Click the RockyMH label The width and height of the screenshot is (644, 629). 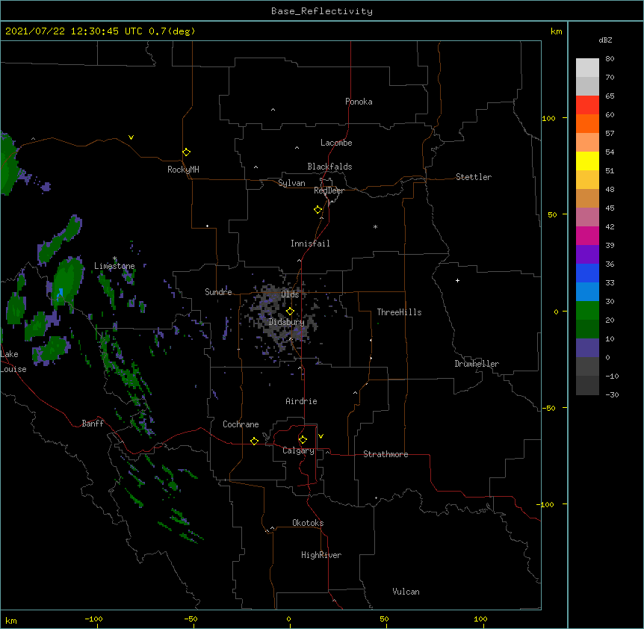tap(183, 170)
